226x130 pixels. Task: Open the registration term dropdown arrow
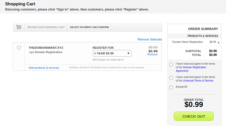click(128, 53)
